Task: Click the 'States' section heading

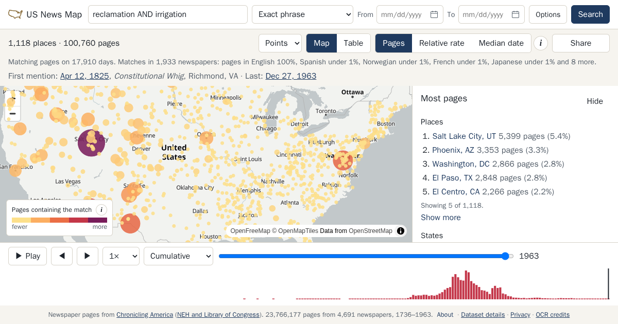Action: pyautogui.click(x=432, y=236)
